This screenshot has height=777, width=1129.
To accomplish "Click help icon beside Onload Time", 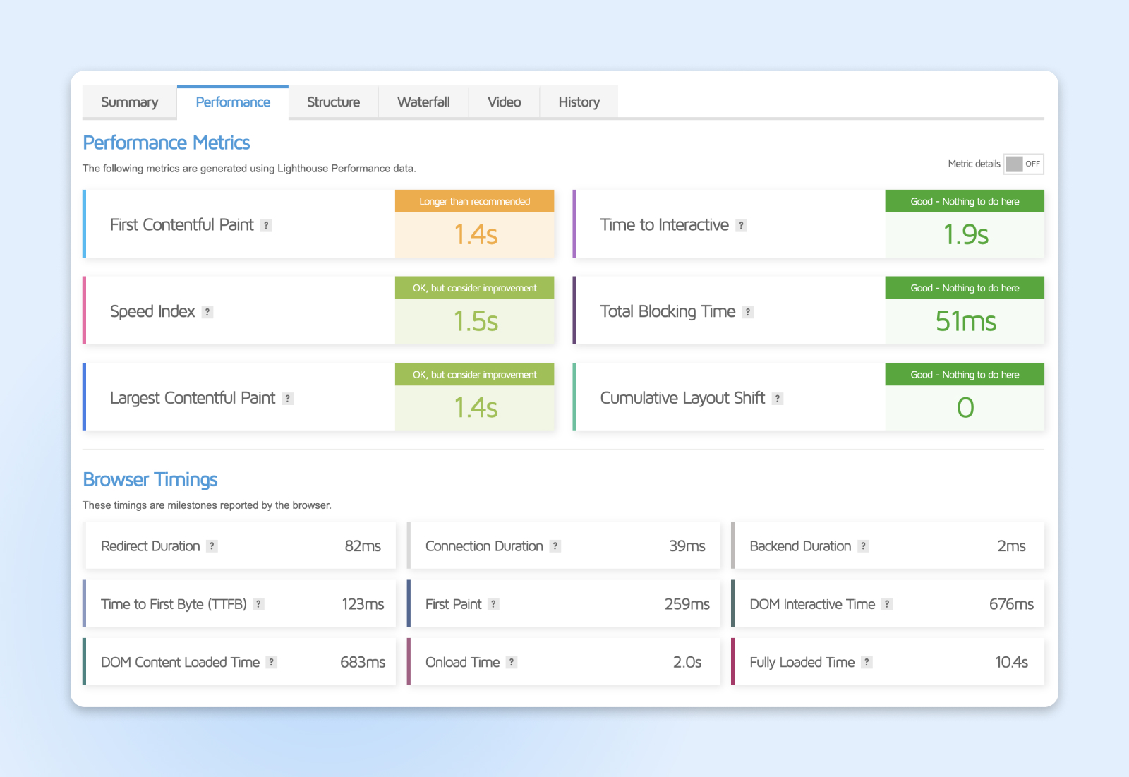I will click(512, 663).
